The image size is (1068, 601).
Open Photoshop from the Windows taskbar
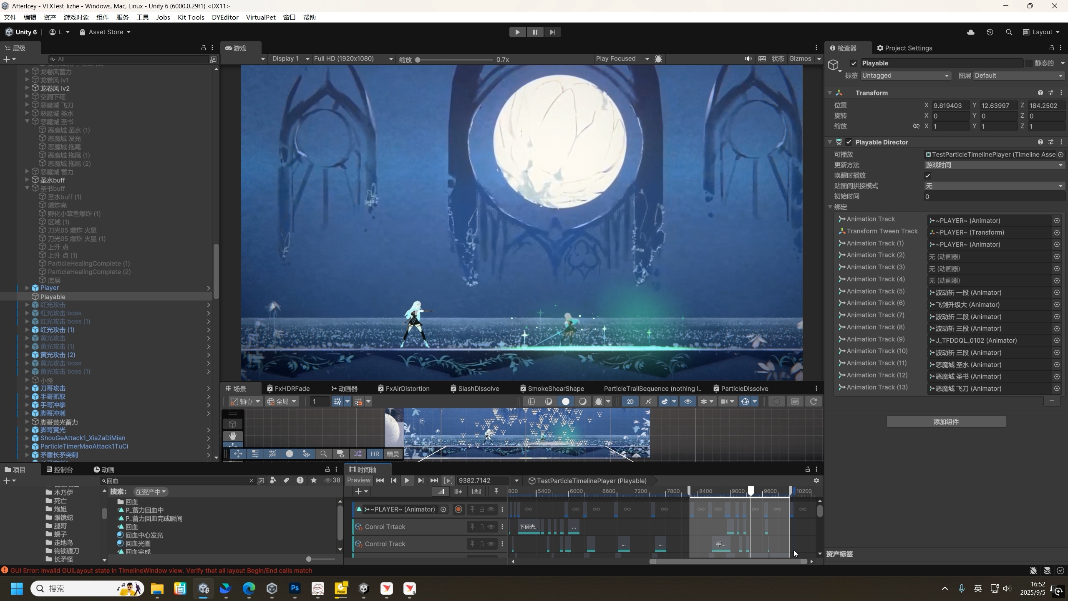pyautogui.click(x=295, y=588)
